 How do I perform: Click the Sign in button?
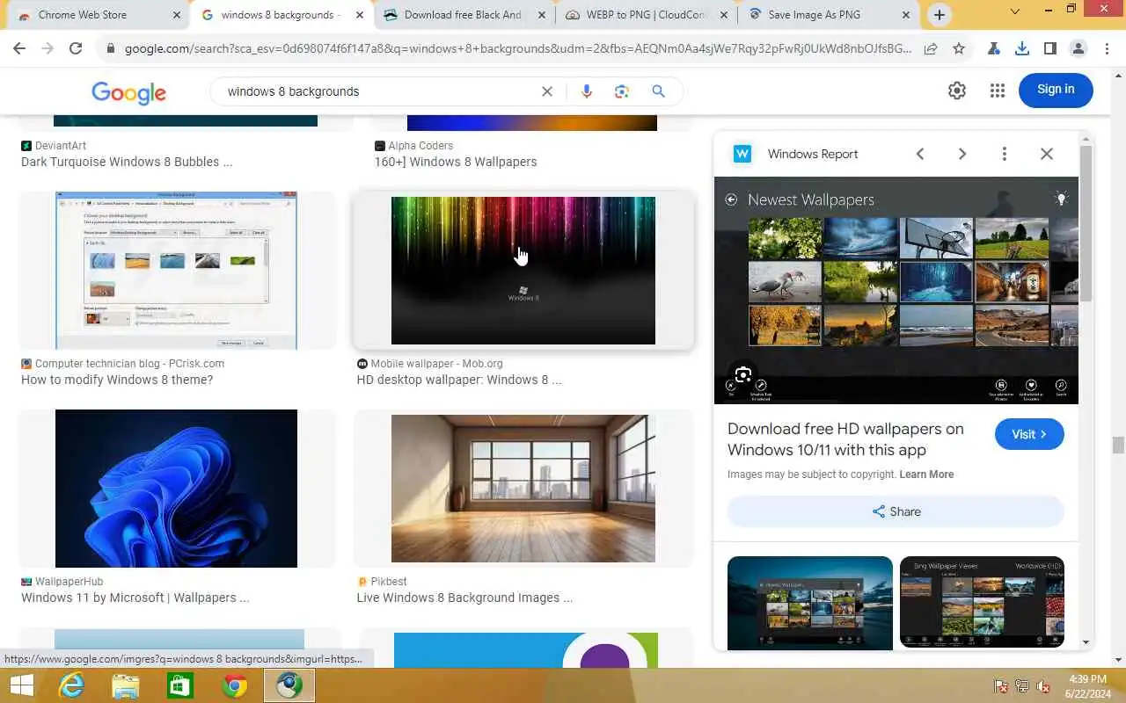1056,90
